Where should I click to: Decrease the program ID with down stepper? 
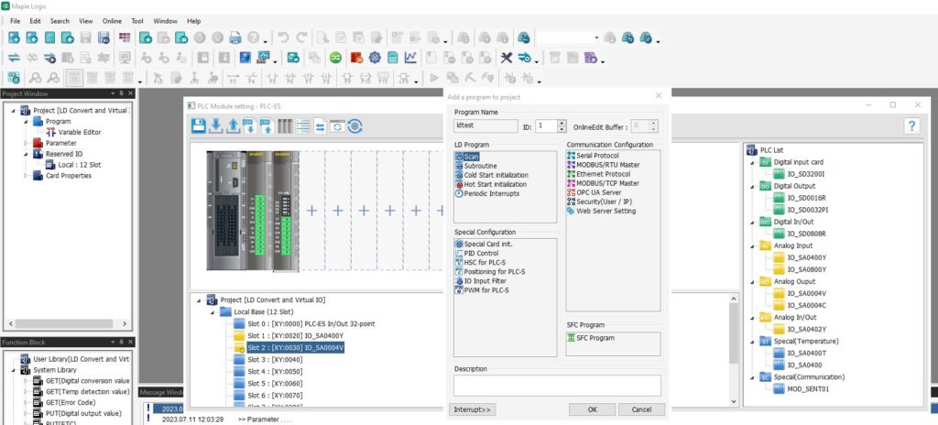(x=562, y=129)
